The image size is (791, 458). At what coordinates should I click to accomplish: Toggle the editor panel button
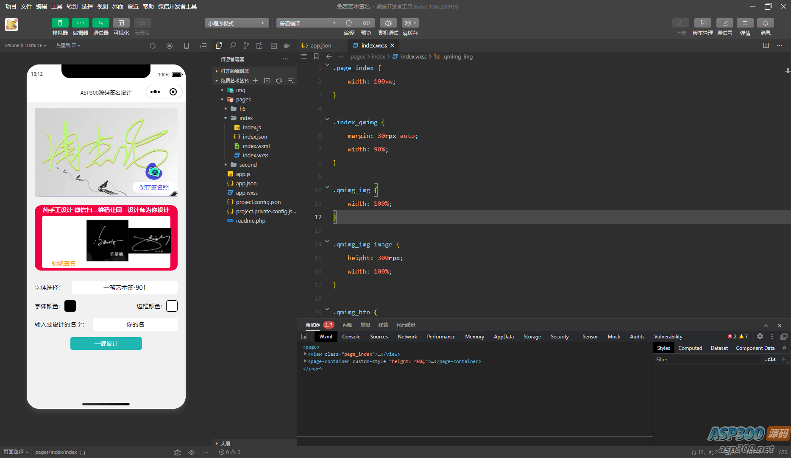click(x=81, y=23)
